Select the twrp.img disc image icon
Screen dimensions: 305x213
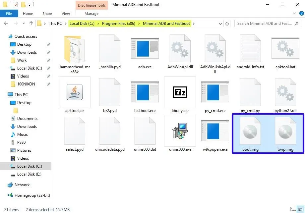pyautogui.click(x=285, y=131)
